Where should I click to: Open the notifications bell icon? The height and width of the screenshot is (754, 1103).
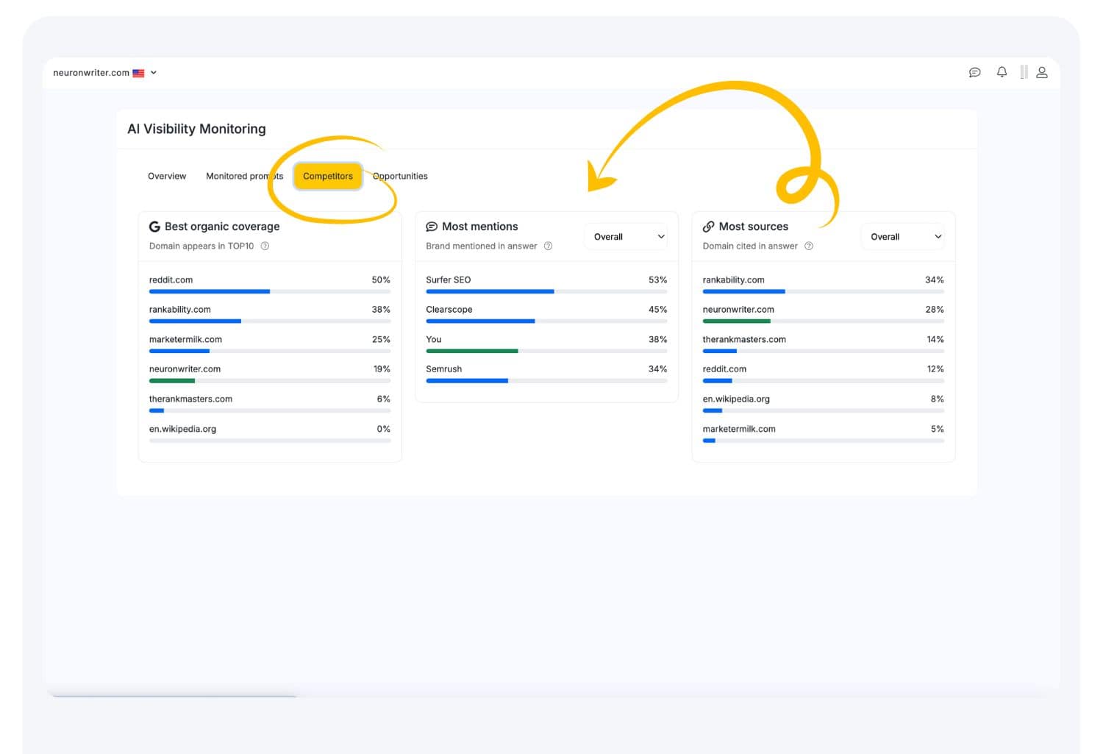pyautogui.click(x=1002, y=72)
